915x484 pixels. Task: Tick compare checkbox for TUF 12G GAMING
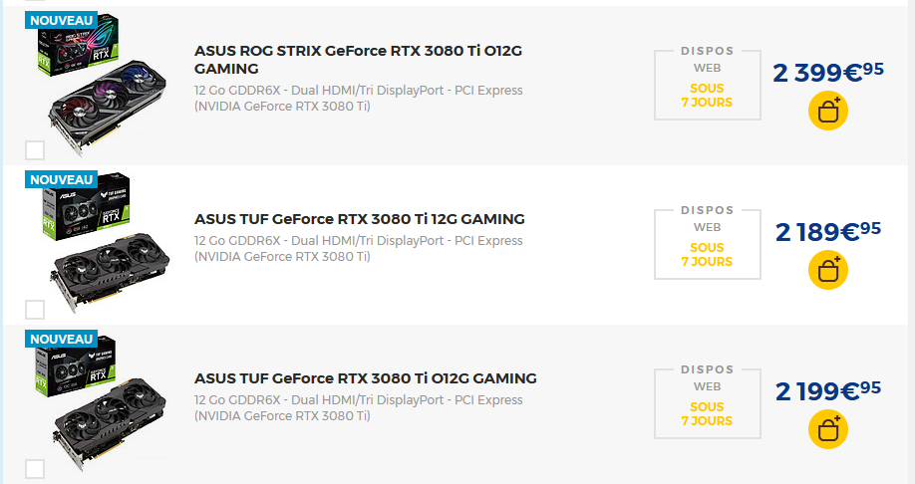[x=35, y=310]
